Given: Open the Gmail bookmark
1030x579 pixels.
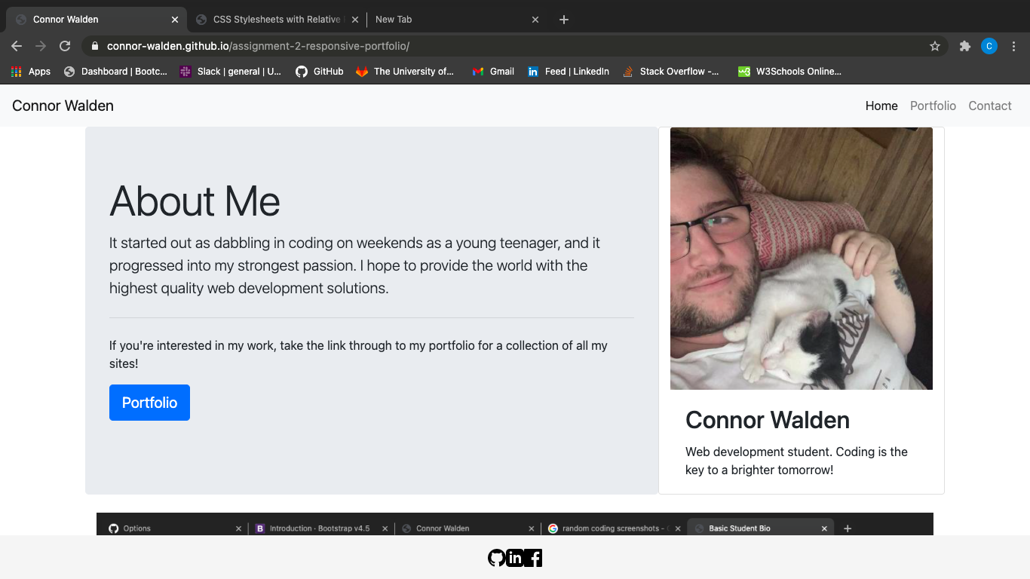Looking at the screenshot, I should click(492, 71).
